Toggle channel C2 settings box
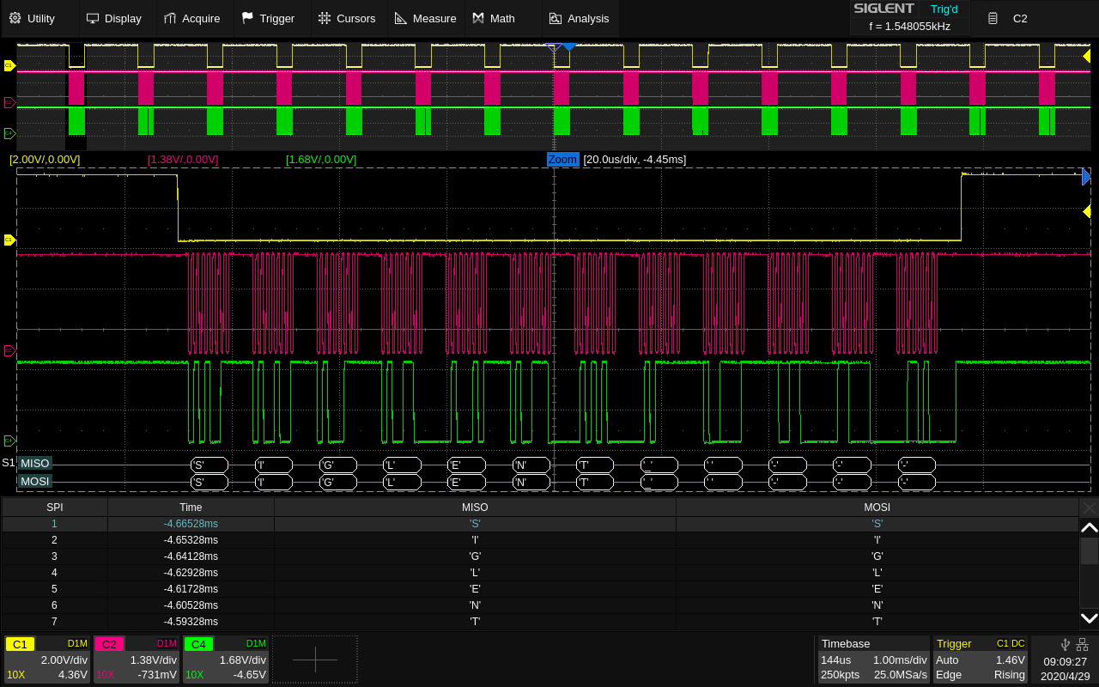This screenshot has height=687, width=1099. click(137, 660)
